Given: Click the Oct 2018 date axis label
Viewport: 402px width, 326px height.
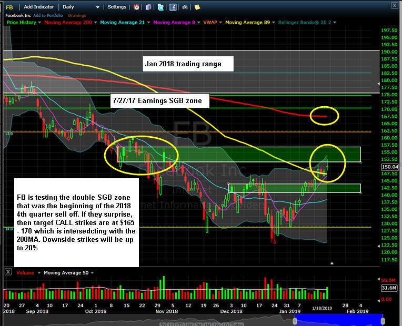Looking at the screenshot, I should (96, 311).
